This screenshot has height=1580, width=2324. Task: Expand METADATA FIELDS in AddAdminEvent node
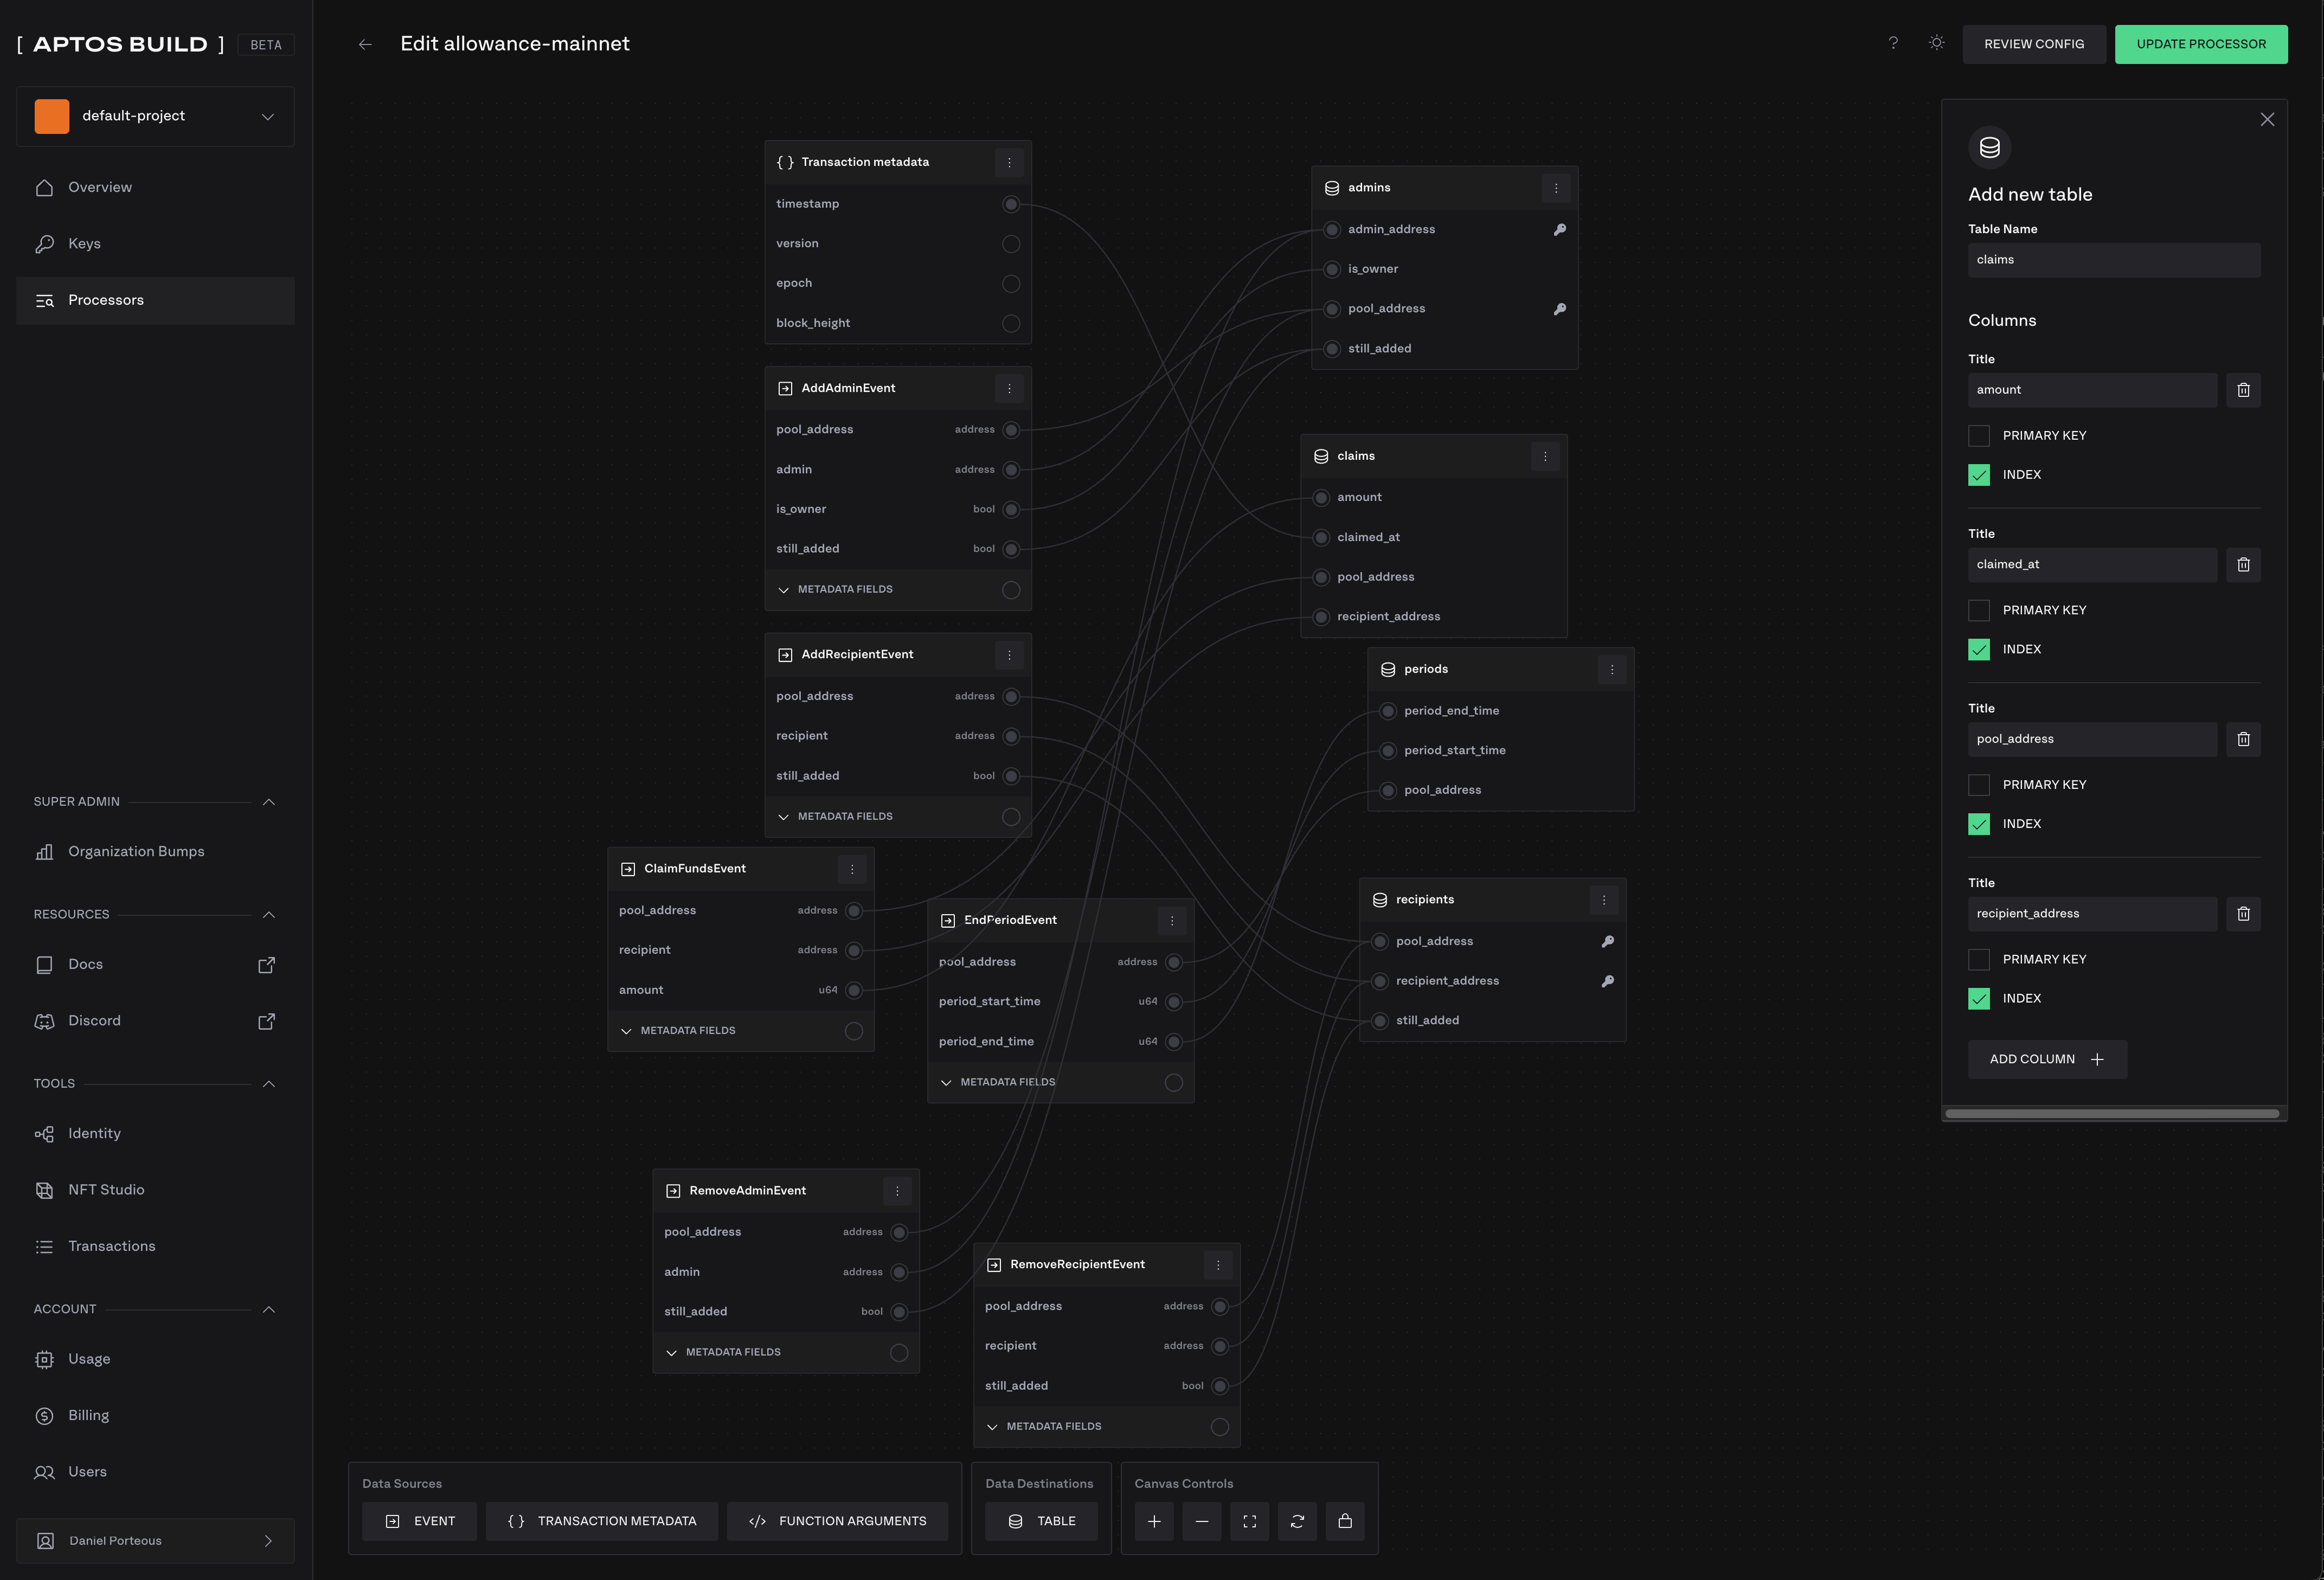pyautogui.click(x=845, y=590)
